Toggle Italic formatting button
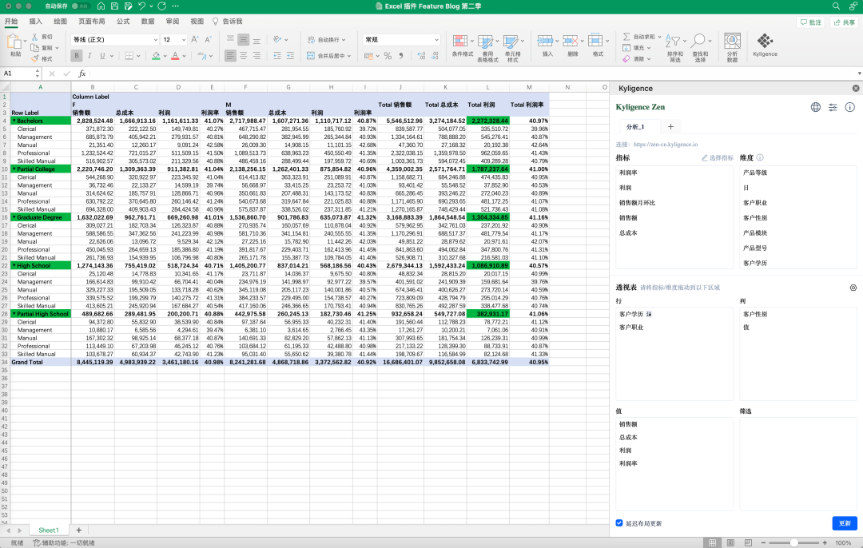This screenshot has height=548, width=863. [x=89, y=56]
